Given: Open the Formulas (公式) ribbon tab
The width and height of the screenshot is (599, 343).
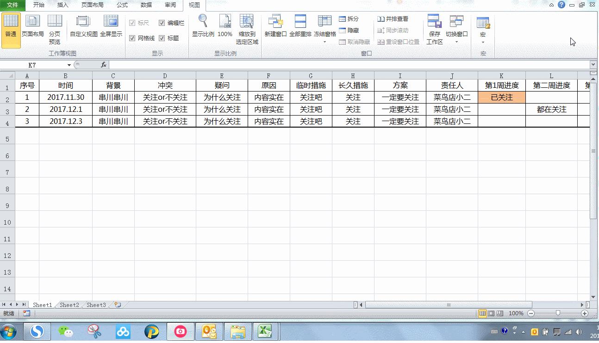Looking at the screenshot, I should [x=122, y=5].
